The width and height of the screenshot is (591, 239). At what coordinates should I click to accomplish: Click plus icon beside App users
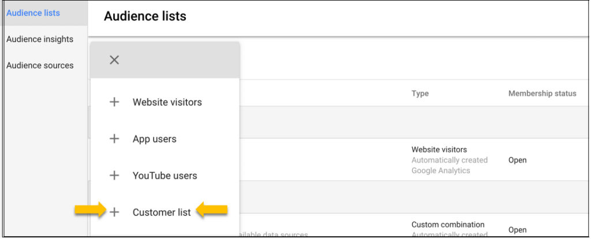tap(114, 139)
